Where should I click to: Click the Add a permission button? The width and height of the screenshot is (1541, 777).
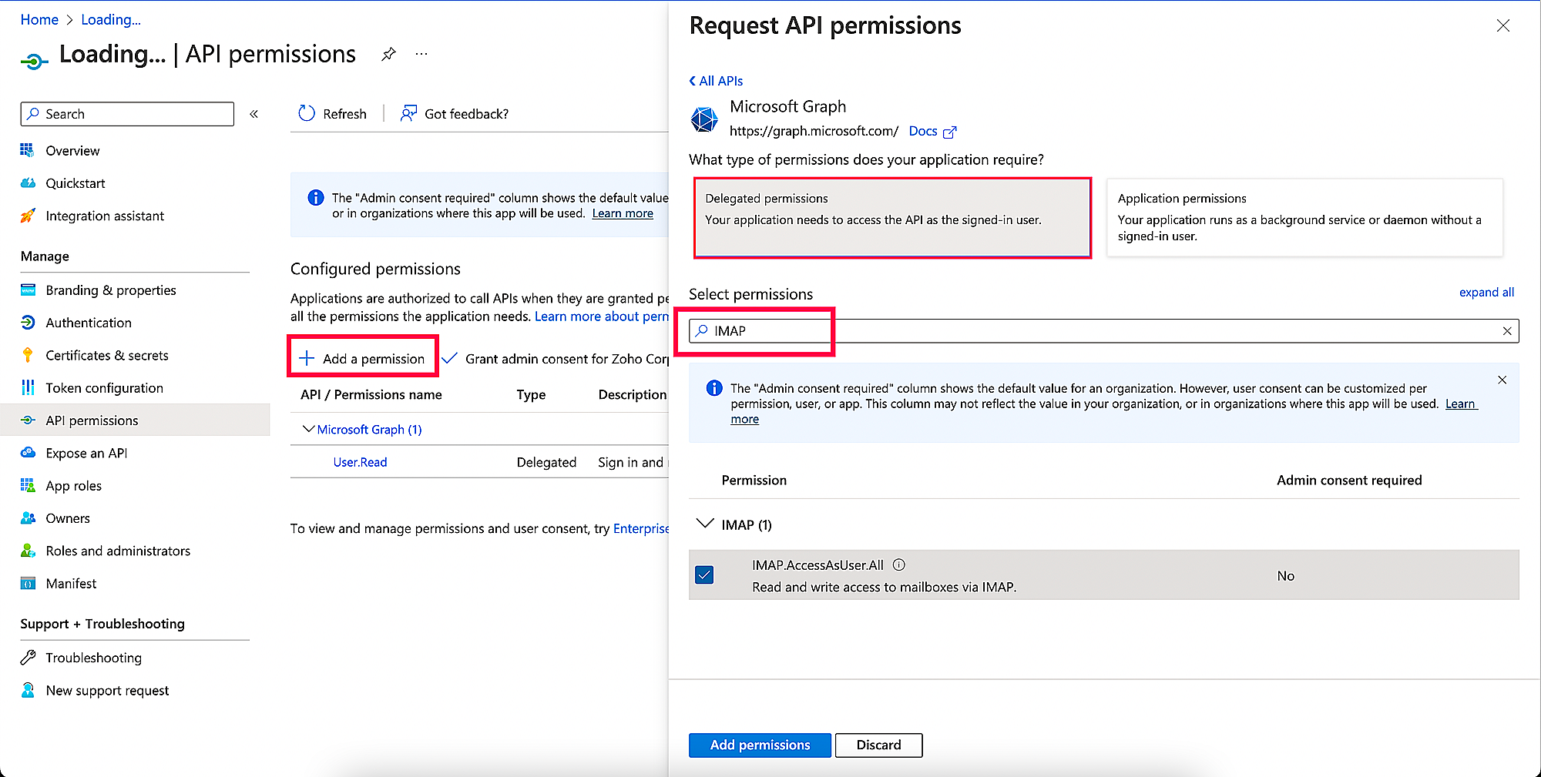click(x=363, y=359)
